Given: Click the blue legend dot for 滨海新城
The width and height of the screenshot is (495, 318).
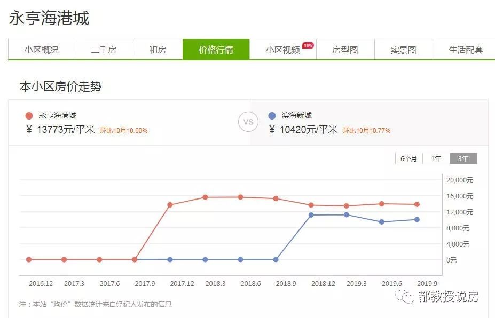Looking at the screenshot, I should (x=273, y=115).
